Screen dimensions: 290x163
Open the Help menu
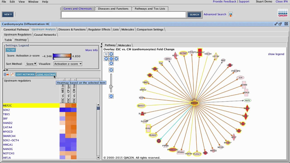[x=45, y=2]
